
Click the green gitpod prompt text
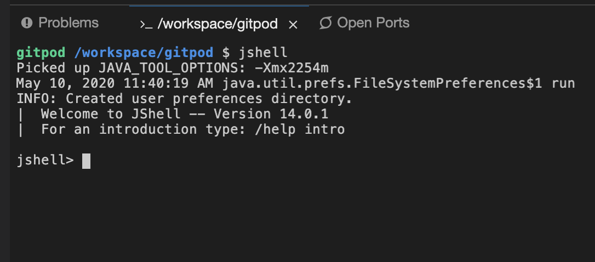click(x=41, y=53)
